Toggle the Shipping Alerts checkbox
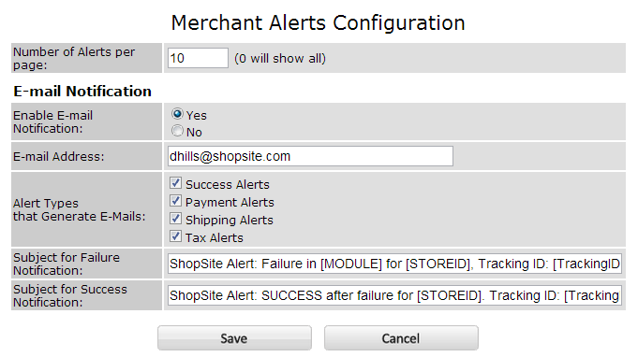 (x=175, y=219)
